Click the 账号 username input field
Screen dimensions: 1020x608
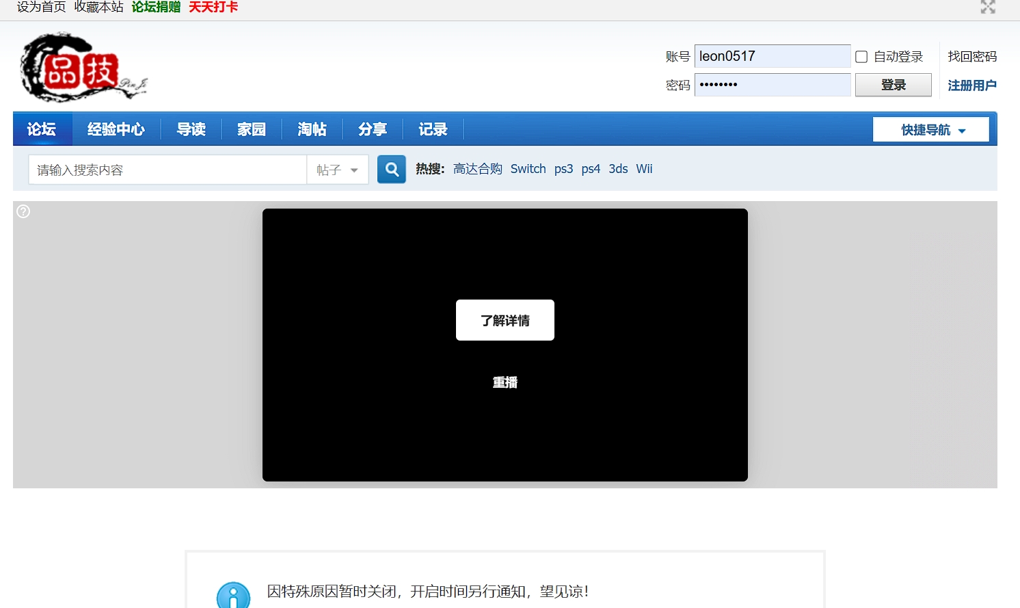pos(772,57)
